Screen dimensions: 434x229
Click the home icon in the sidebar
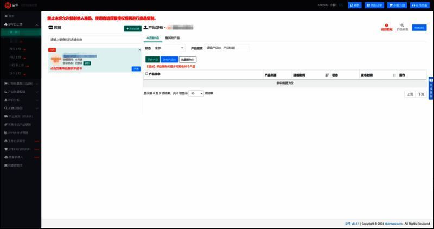(6, 16)
